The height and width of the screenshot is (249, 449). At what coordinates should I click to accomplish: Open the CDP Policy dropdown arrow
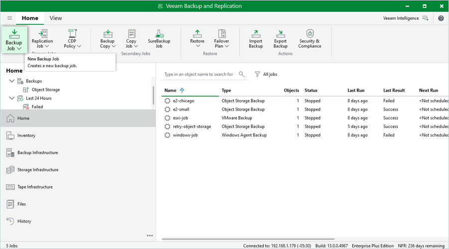[79, 46]
